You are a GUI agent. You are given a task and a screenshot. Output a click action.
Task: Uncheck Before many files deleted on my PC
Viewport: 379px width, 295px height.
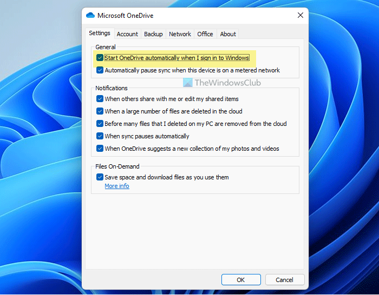pos(100,124)
